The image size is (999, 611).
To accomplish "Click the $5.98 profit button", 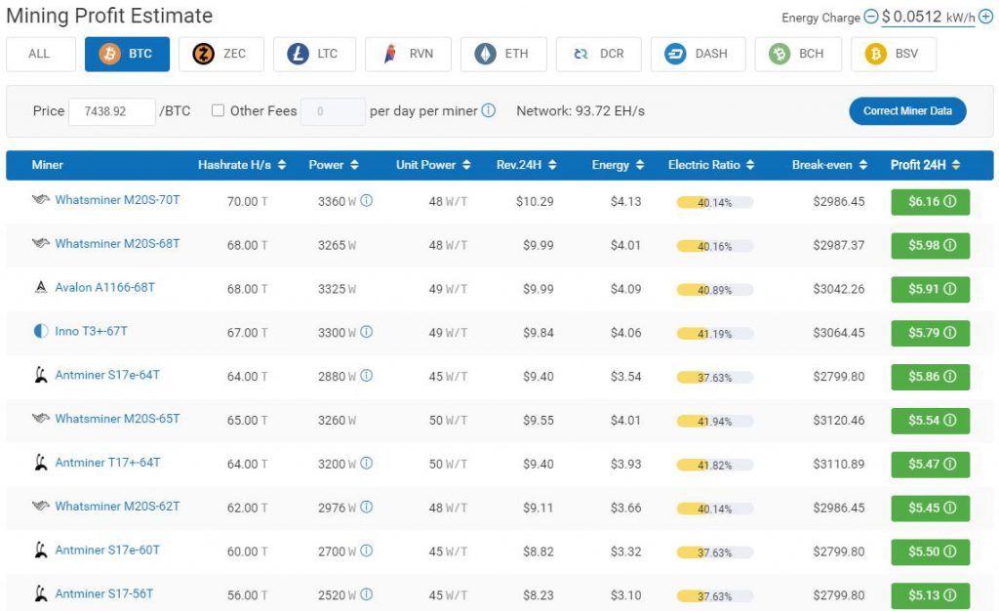I will pos(930,246).
